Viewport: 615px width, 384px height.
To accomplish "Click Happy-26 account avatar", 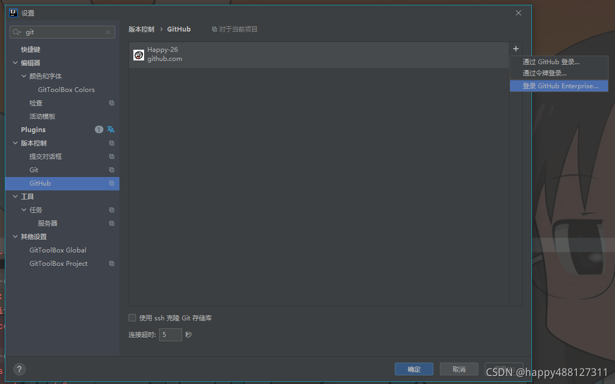I will pos(138,55).
